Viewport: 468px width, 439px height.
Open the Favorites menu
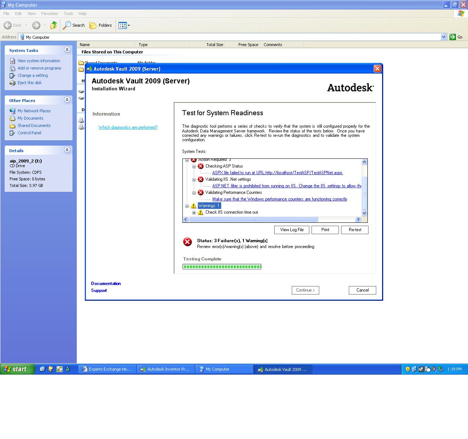(50, 14)
